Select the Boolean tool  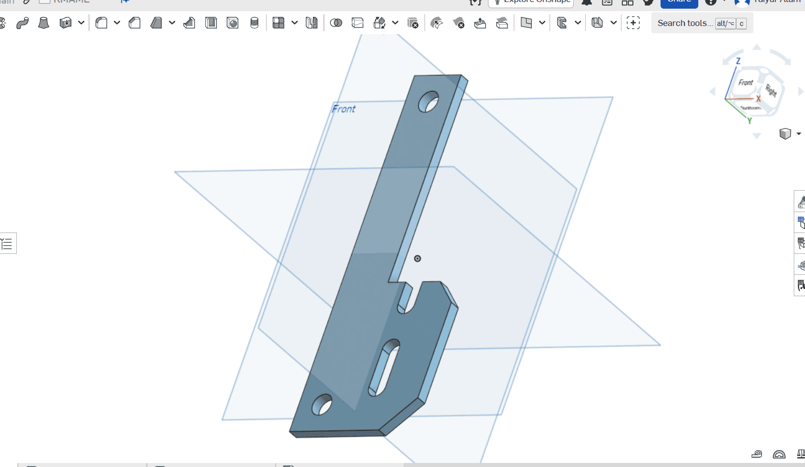pyautogui.click(x=336, y=23)
